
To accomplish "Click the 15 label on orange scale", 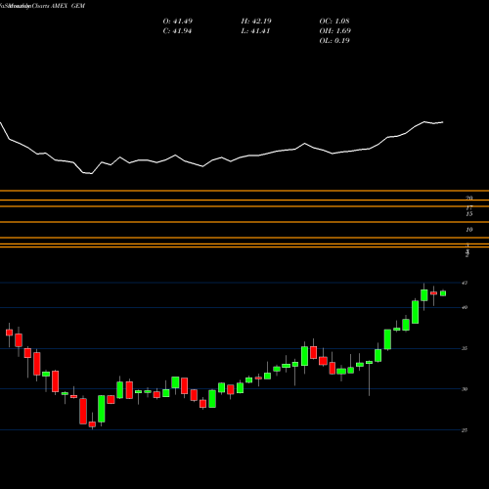I will [x=469, y=214].
